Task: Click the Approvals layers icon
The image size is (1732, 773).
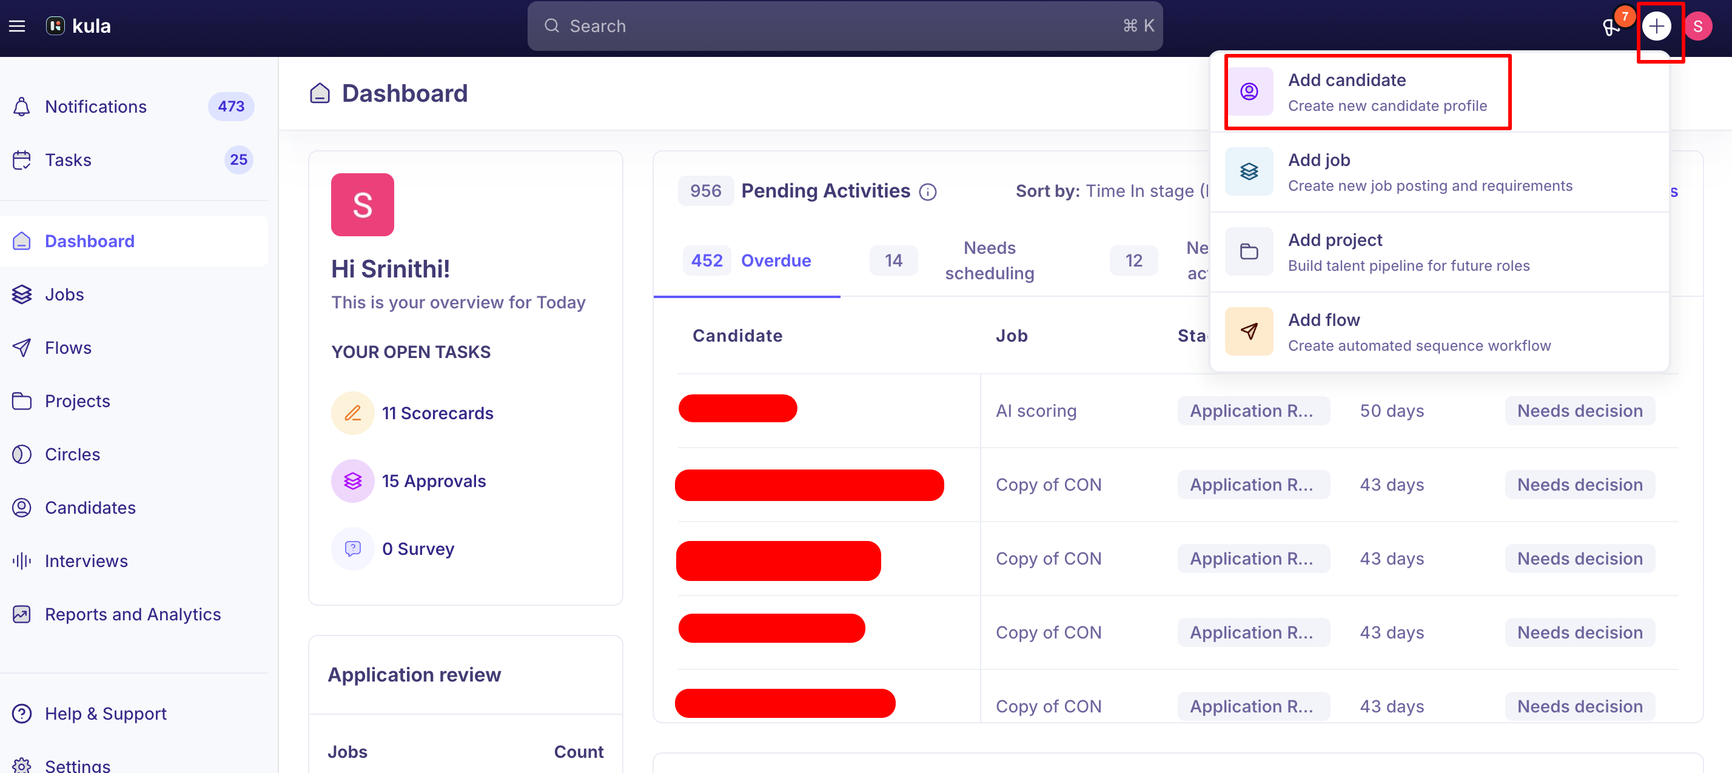Action: [x=352, y=481]
